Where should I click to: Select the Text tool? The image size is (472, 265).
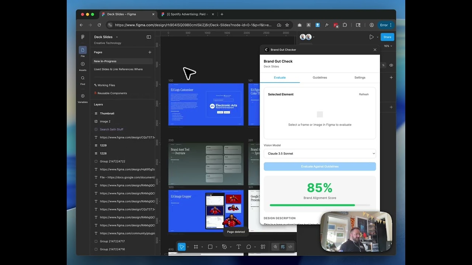coord(239,247)
